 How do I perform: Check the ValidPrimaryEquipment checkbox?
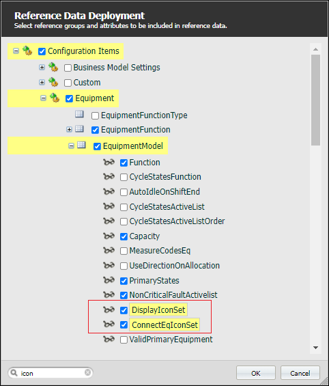coord(124,340)
